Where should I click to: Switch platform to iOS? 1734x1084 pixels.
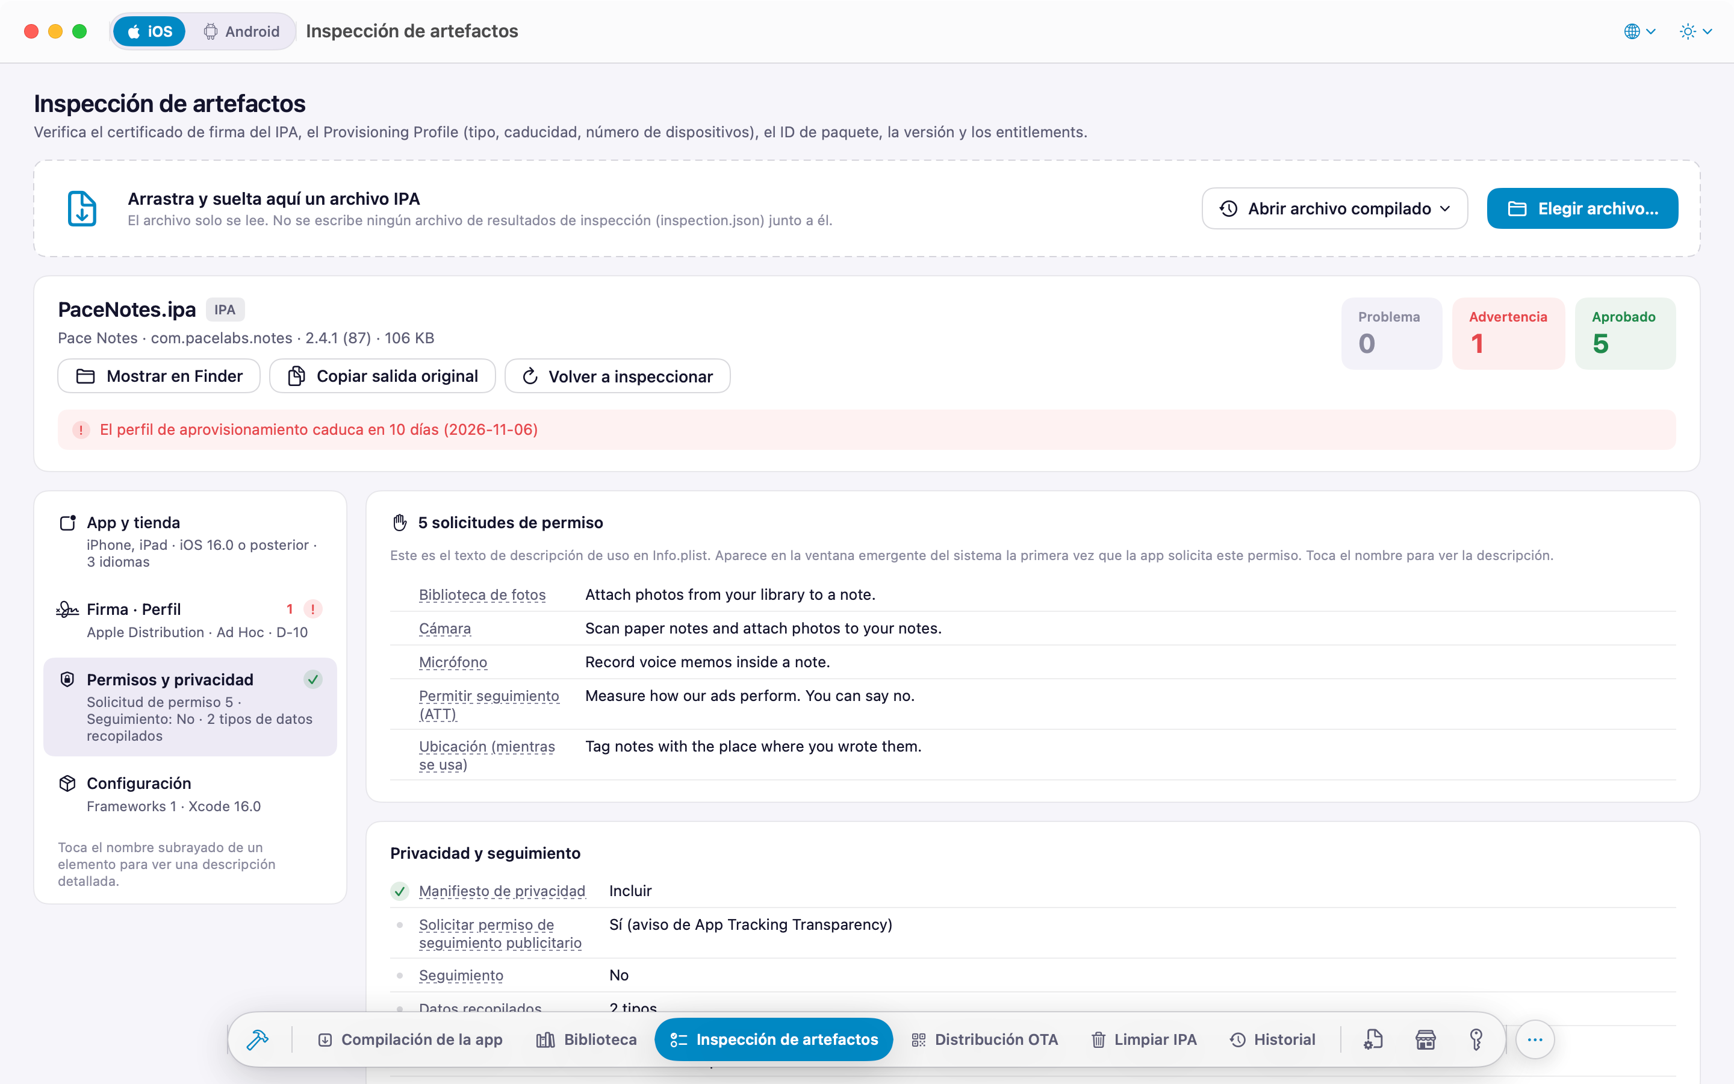tap(150, 31)
